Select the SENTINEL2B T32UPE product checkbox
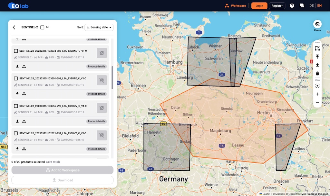This screenshot has height=196, width=330. pos(16,78)
